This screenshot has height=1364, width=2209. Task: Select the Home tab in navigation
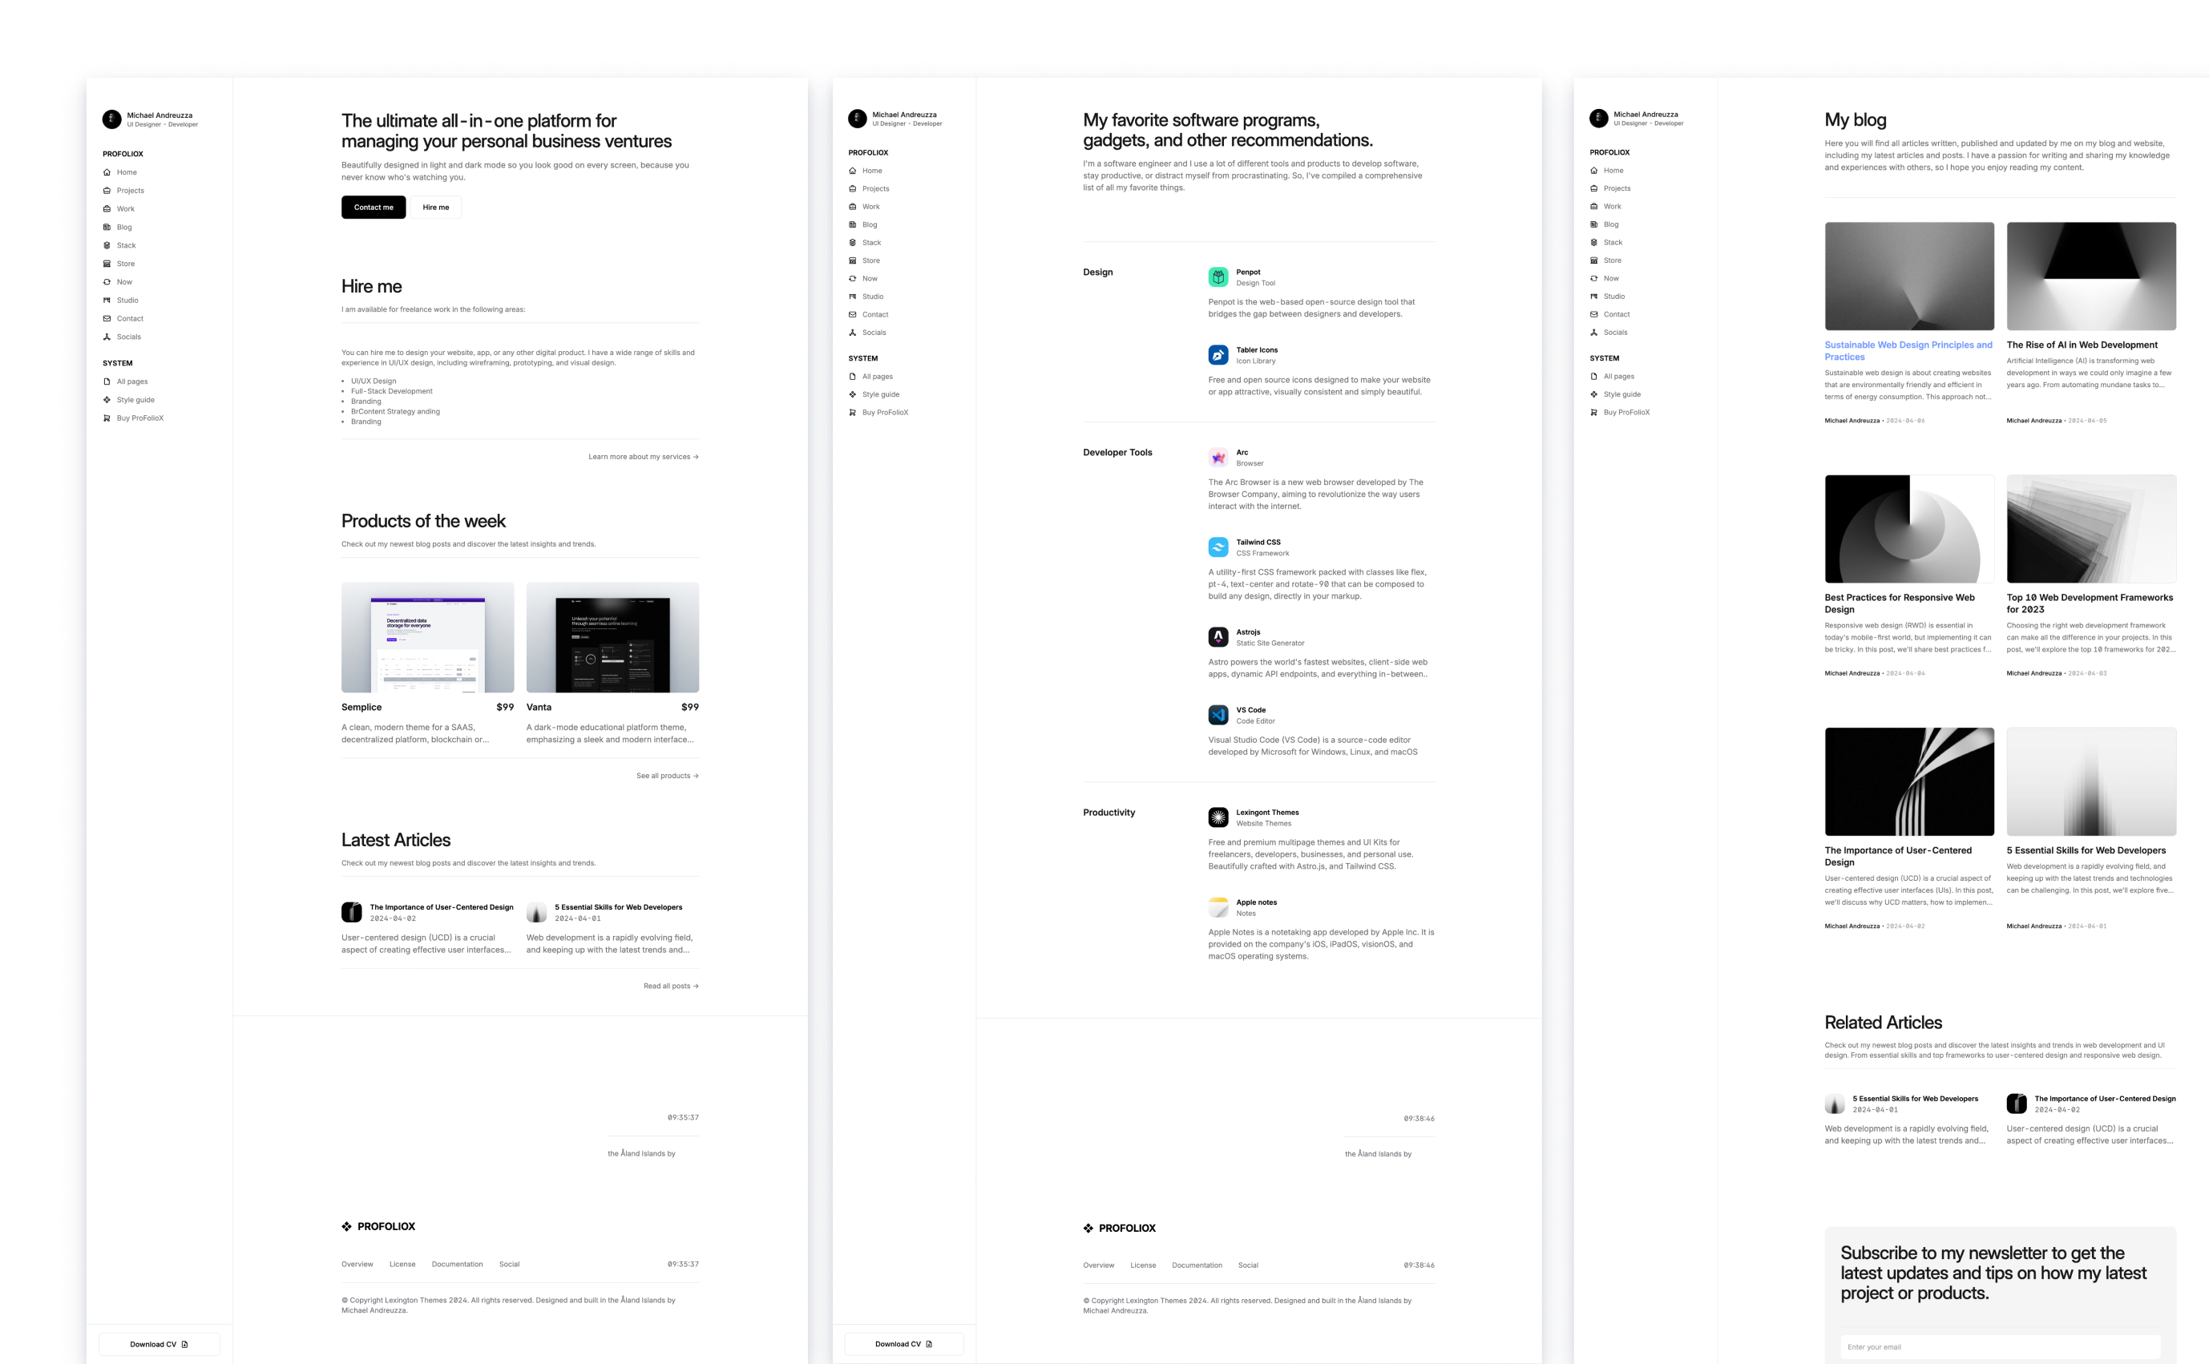pyautogui.click(x=126, y=172)
